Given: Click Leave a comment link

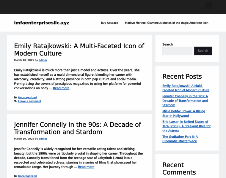Looking at the screenshot, I should pos(29,101).
